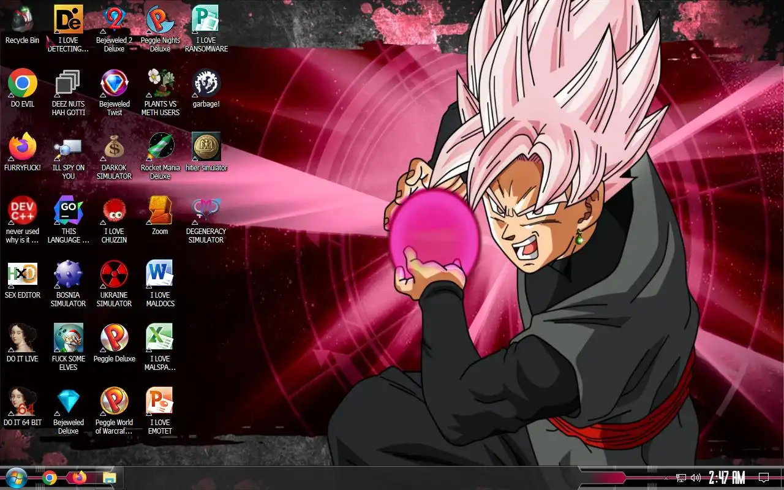Select the gold medallion game shortcut beside Rocket Mania
Viewport: 784px width, 490px height.
pos(206,152)
